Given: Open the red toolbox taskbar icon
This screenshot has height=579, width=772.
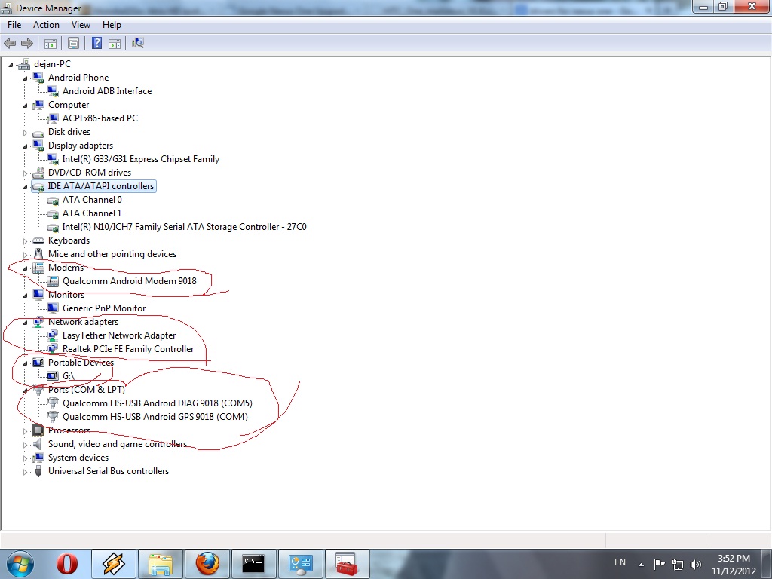Looking at the screenshot, I should coord(347,564).
